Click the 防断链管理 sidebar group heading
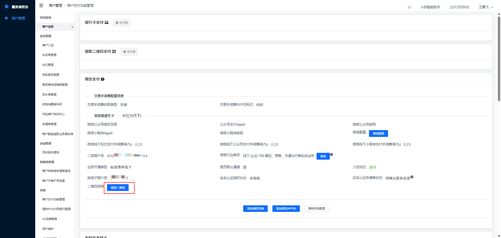 tap(47, 162)
